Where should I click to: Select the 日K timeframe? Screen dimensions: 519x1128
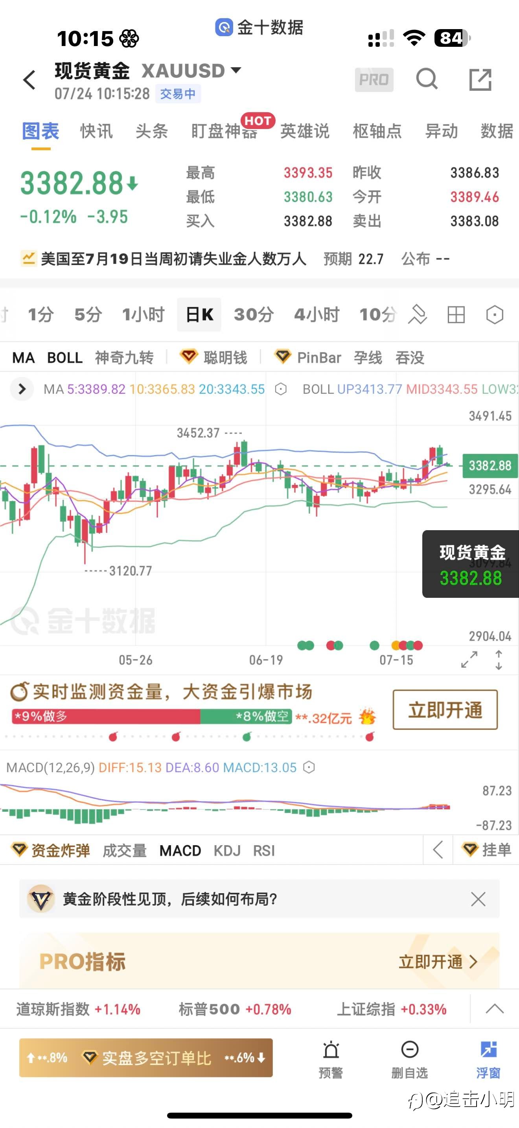tap(199, 314)
